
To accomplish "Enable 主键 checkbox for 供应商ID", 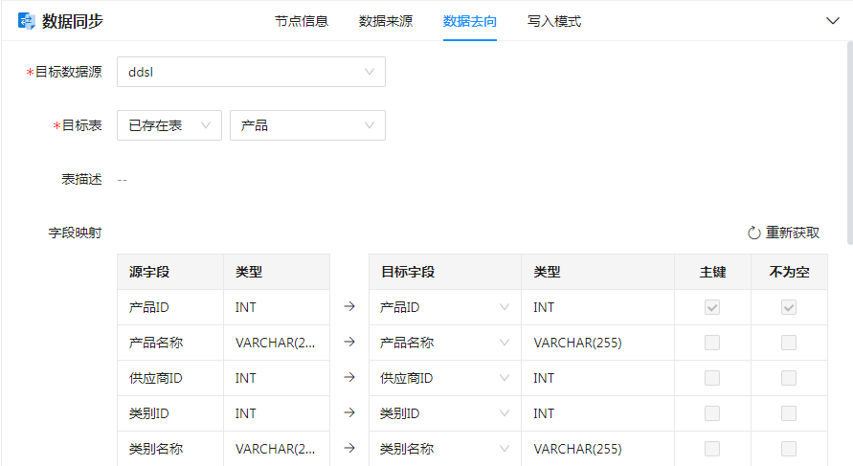I will (x=712, y=378).
